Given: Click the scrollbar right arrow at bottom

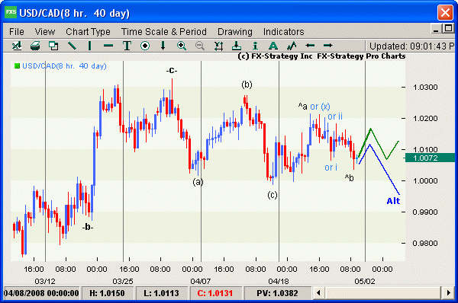Looking at the screenshot, I should (x=448, y=293).
